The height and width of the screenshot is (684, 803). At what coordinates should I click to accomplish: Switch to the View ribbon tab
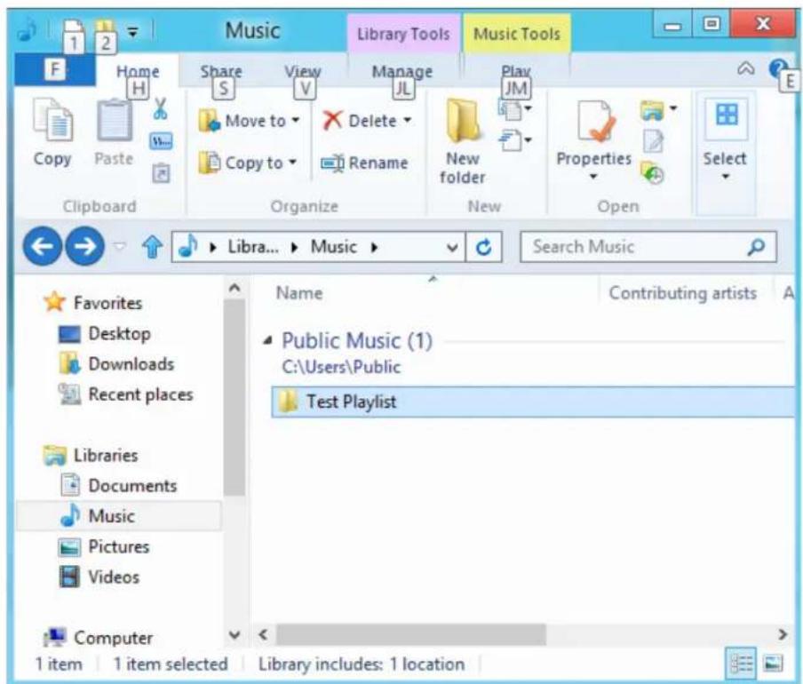pyautogui.click(x=303, y=71)
